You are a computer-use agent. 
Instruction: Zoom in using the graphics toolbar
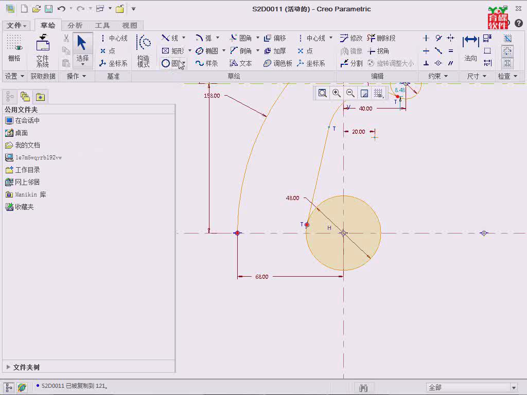click(337, 93)
